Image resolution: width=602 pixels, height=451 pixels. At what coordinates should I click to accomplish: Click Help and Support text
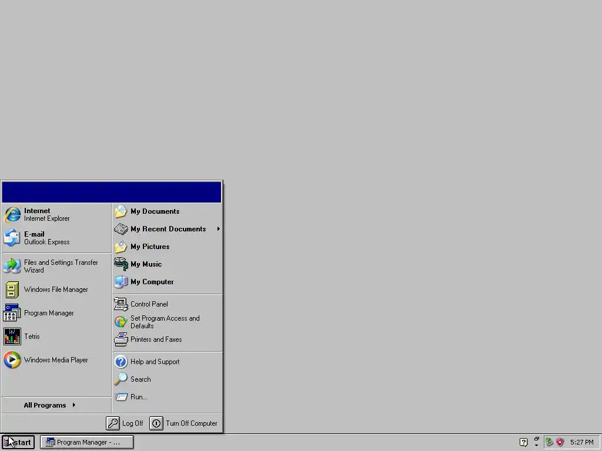pyautogui.click(x=155, y=362)
